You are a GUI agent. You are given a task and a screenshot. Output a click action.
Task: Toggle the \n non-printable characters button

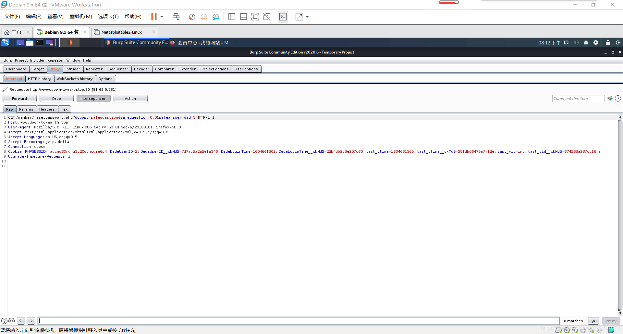tap(593, 321)
